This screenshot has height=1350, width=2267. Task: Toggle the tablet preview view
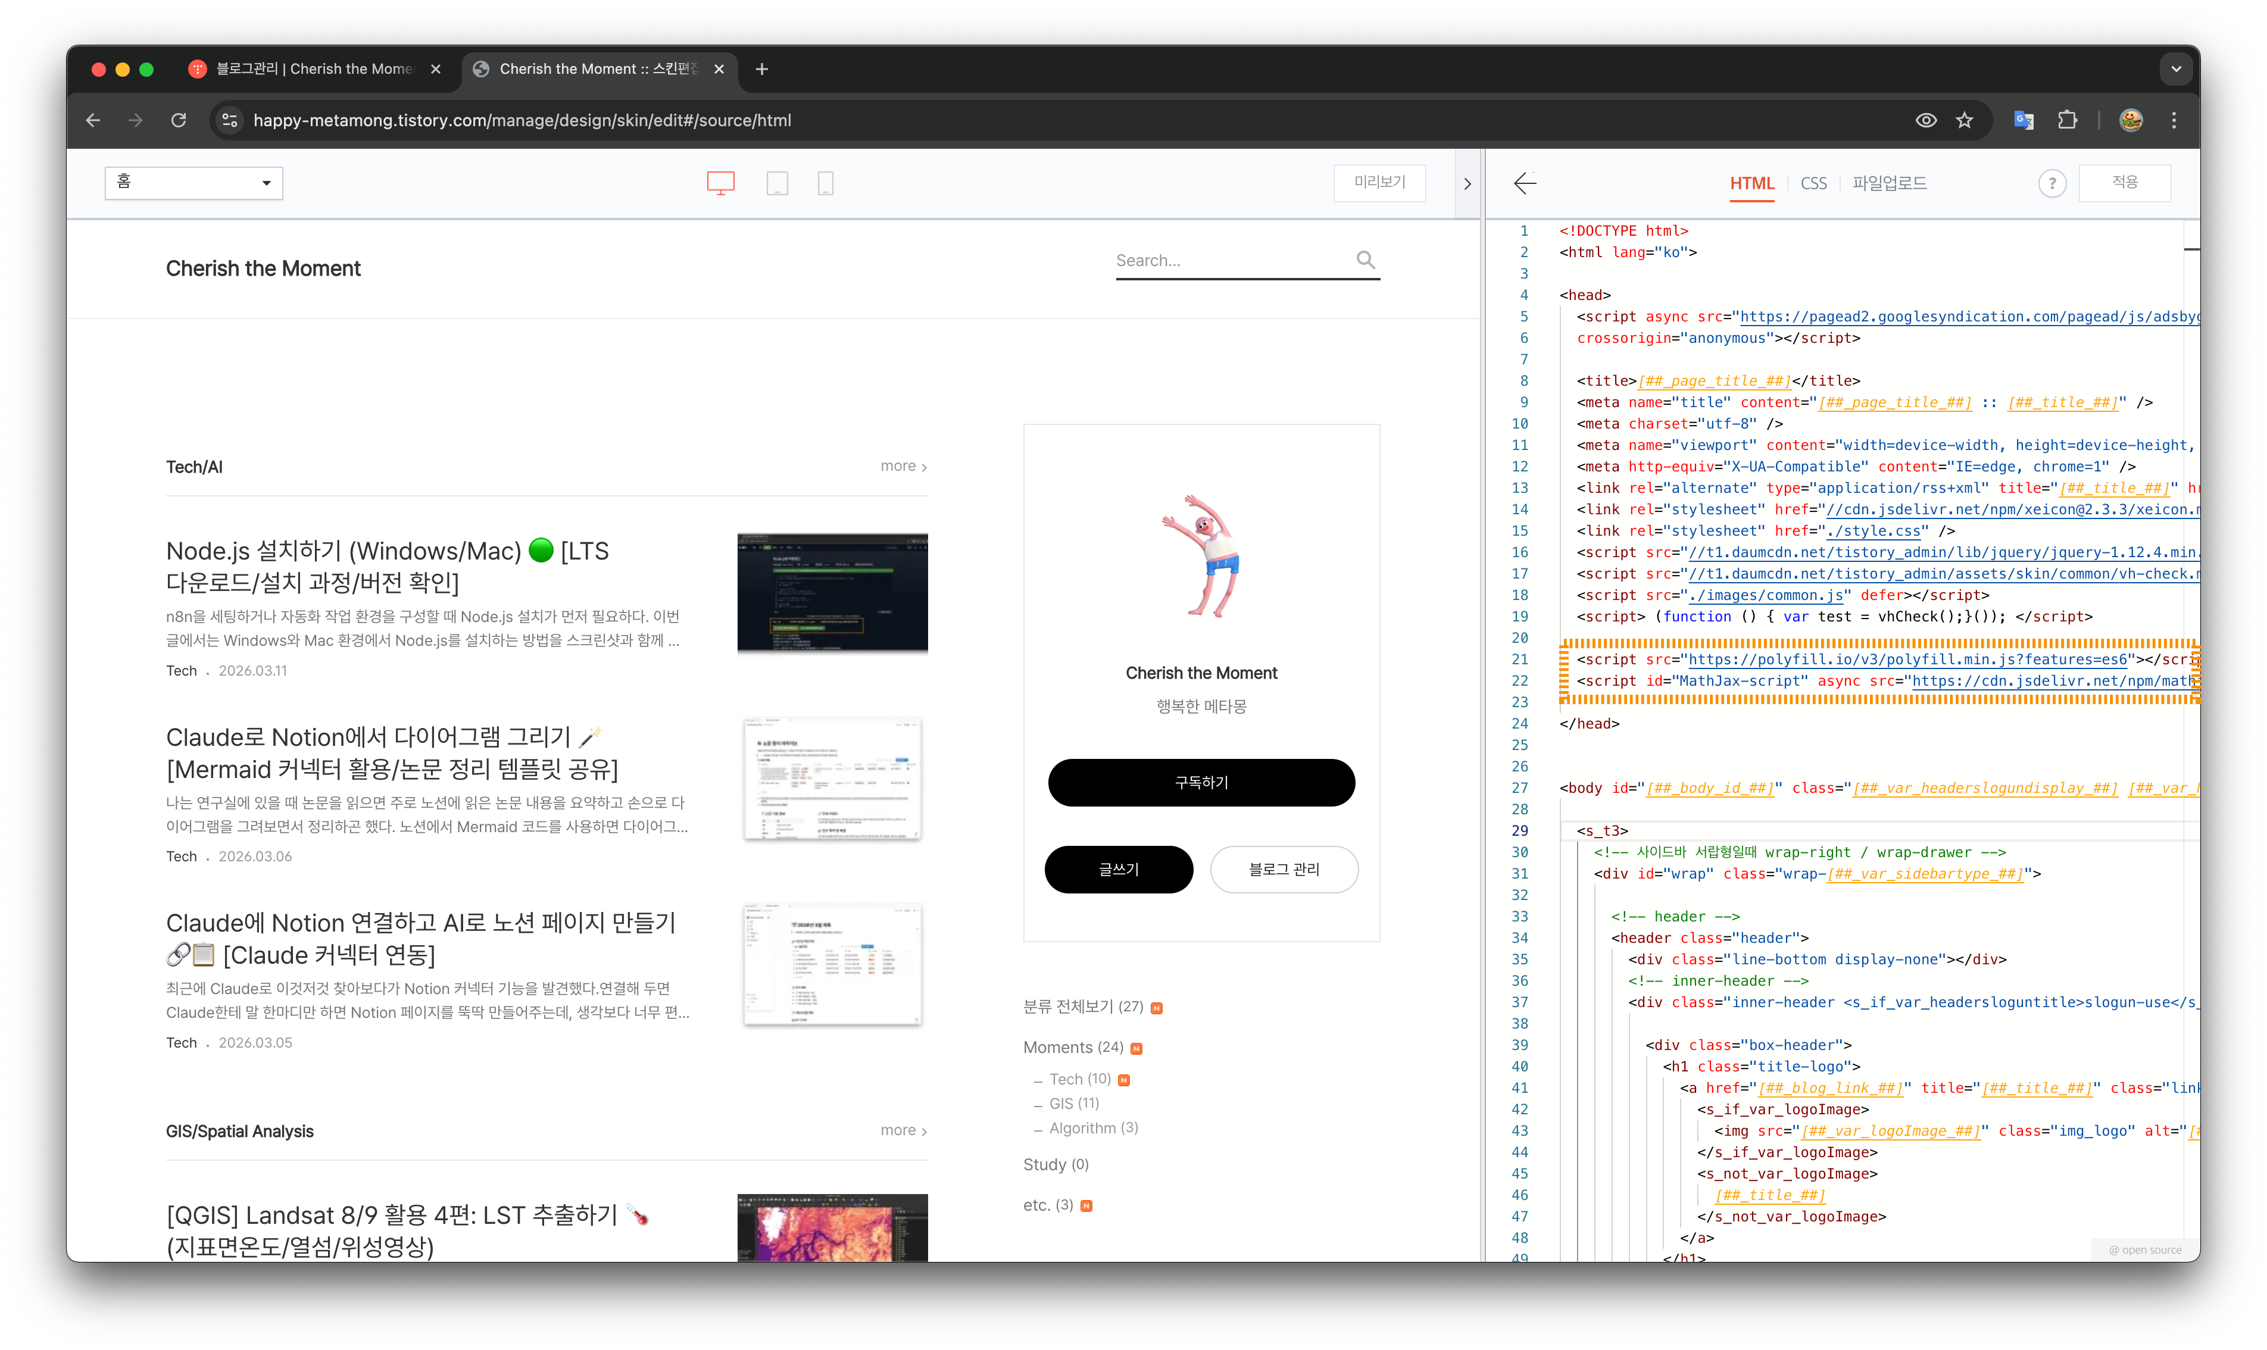point(778,182)
